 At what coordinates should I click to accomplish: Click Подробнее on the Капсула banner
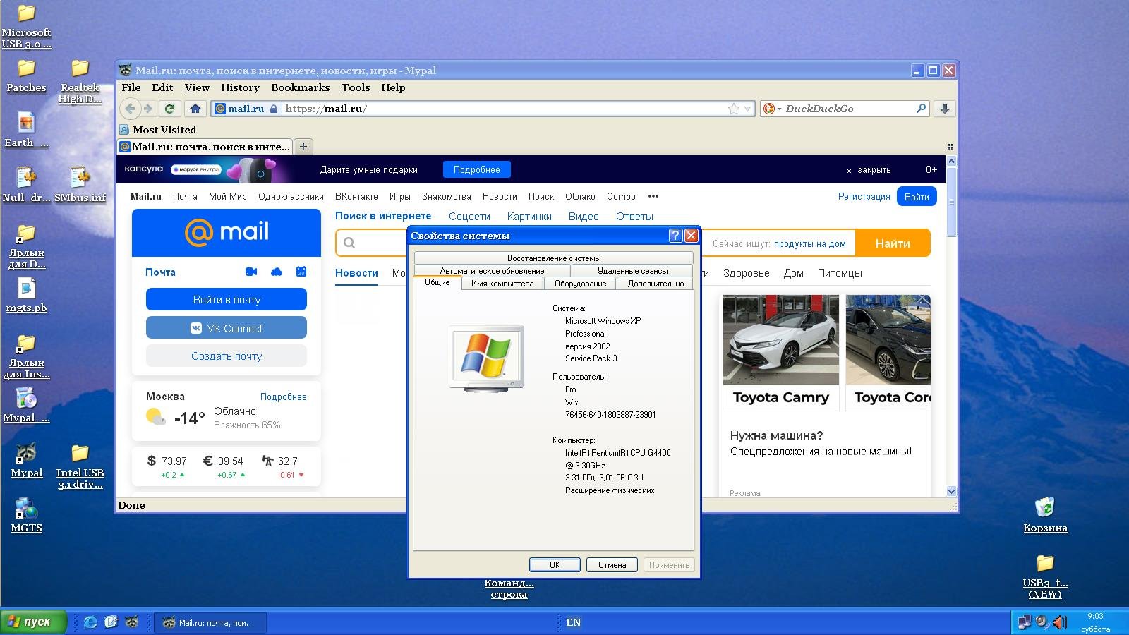pyautogui.click(x=477, y=169)
